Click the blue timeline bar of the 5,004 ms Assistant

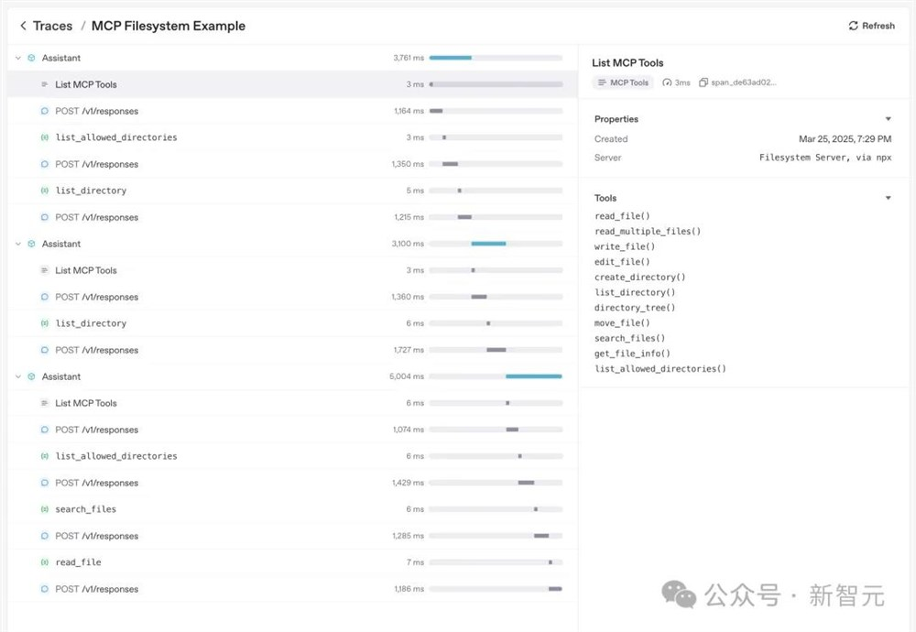click(x=533, y=376)
